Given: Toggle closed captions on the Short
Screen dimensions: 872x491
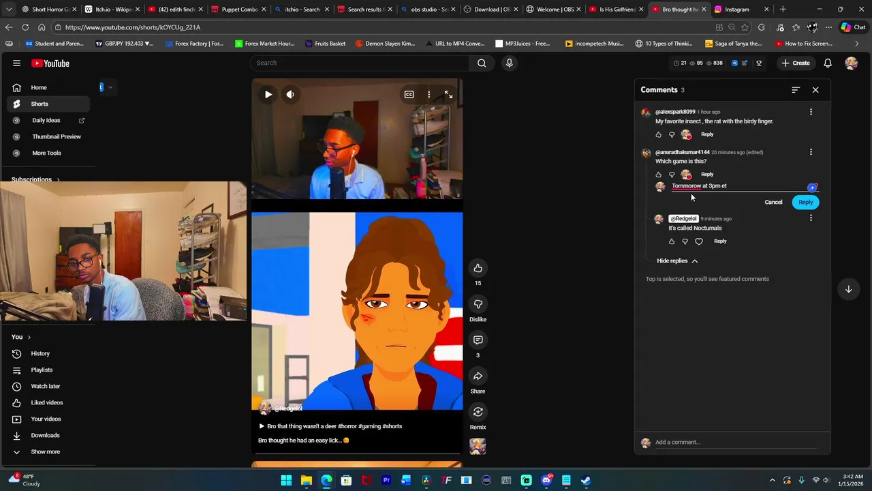Looking at the screenshot, I should (x=409, y=95).
